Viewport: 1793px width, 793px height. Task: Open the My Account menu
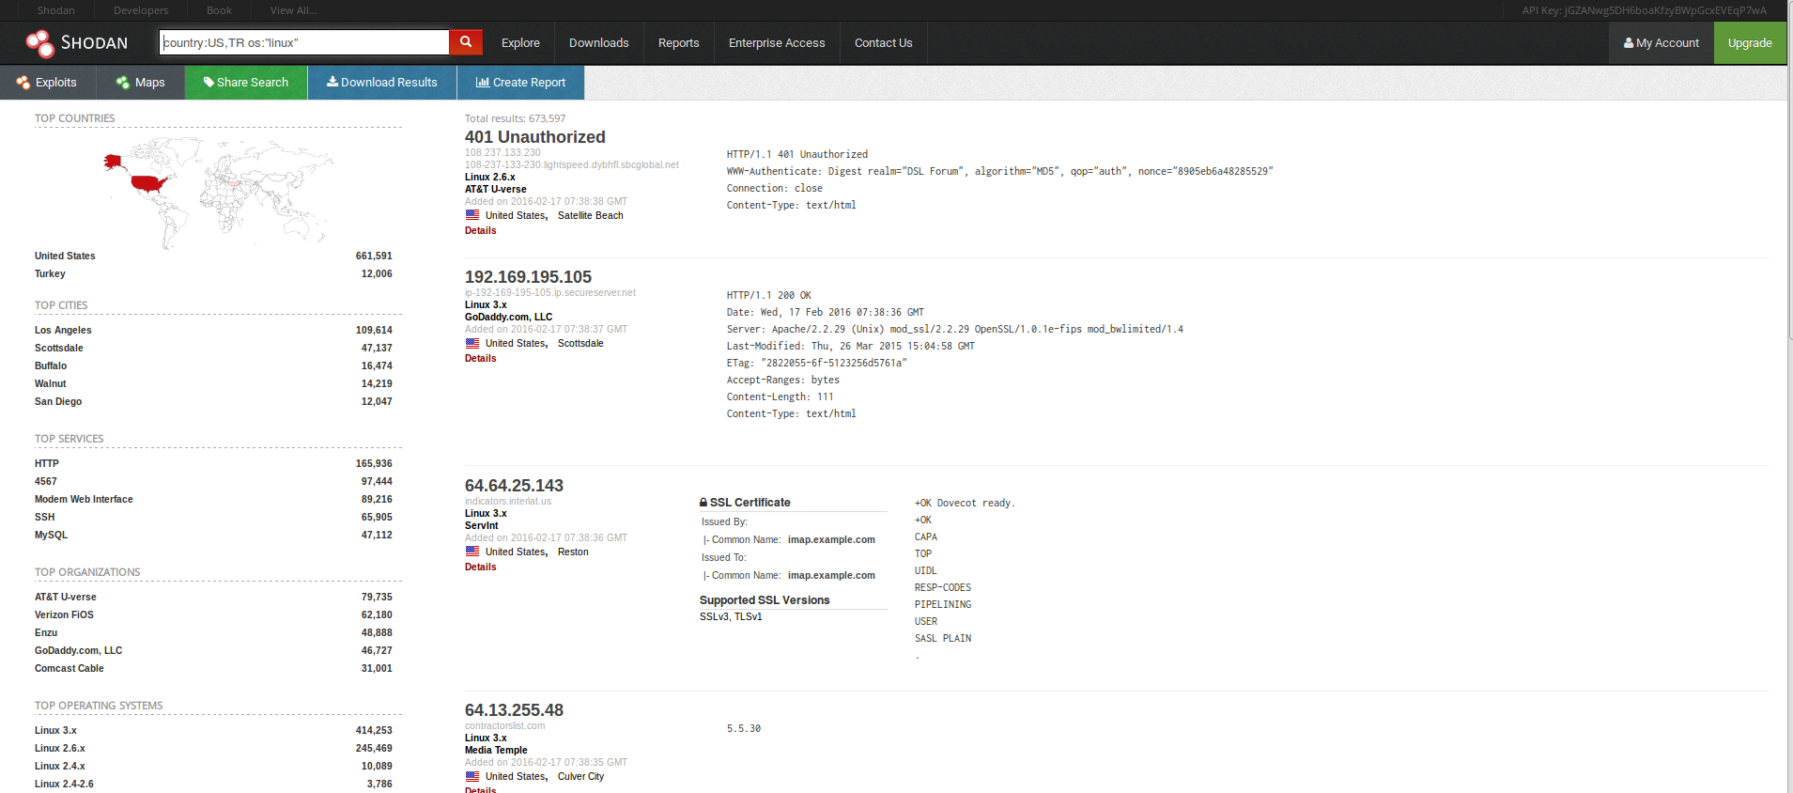tap(1662, 43)
